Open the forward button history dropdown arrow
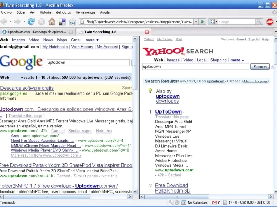Screen dimensions: 277x207 coord(24,22)
